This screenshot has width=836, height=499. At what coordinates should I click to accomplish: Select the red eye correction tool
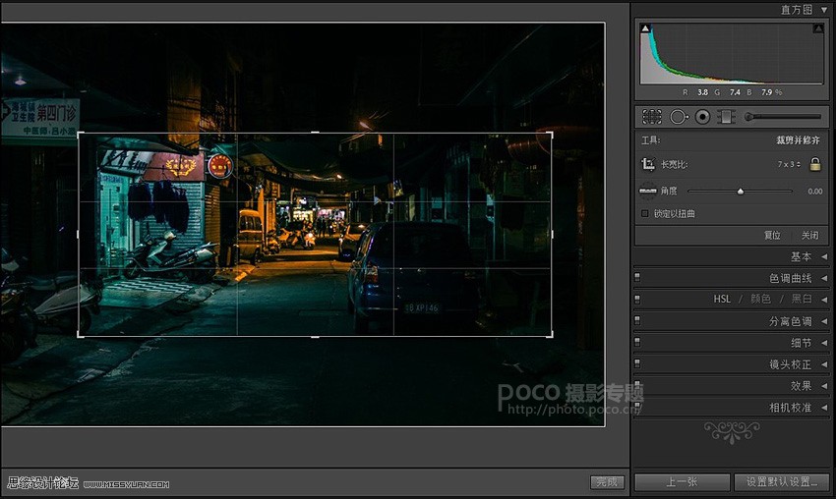702,117
